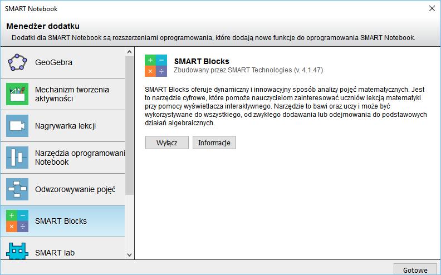Screen dimensions: 441x275
Task: Select 'Odwzorowywanie pojęć' entry
Action: 75,189
